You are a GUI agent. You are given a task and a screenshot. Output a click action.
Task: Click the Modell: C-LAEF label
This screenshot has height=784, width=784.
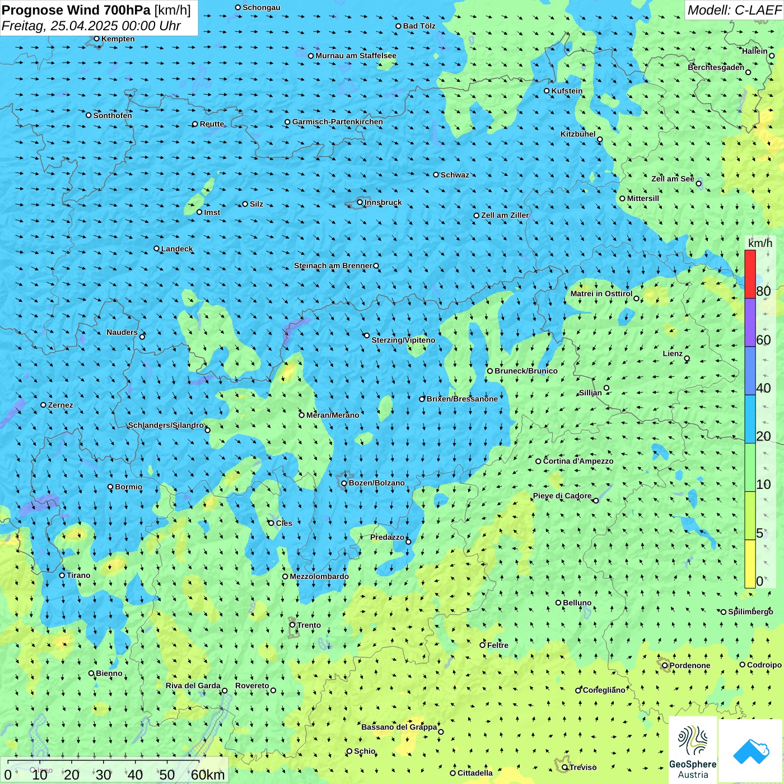point(734,10)
